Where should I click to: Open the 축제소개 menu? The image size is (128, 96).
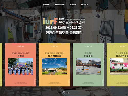coord(46,5)
